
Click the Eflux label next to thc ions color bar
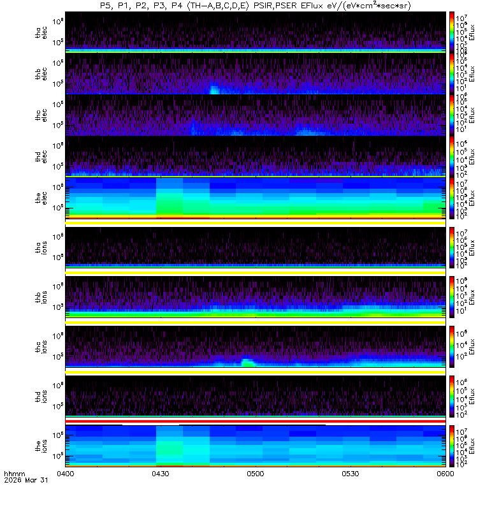(472, 347)
